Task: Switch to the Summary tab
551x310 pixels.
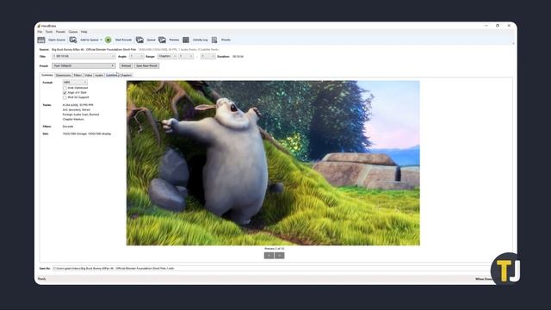Action: pos(47,75)
